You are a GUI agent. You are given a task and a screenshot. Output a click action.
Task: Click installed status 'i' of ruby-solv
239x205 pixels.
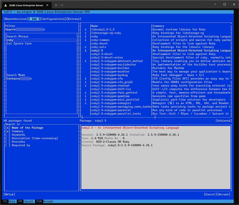85,47
